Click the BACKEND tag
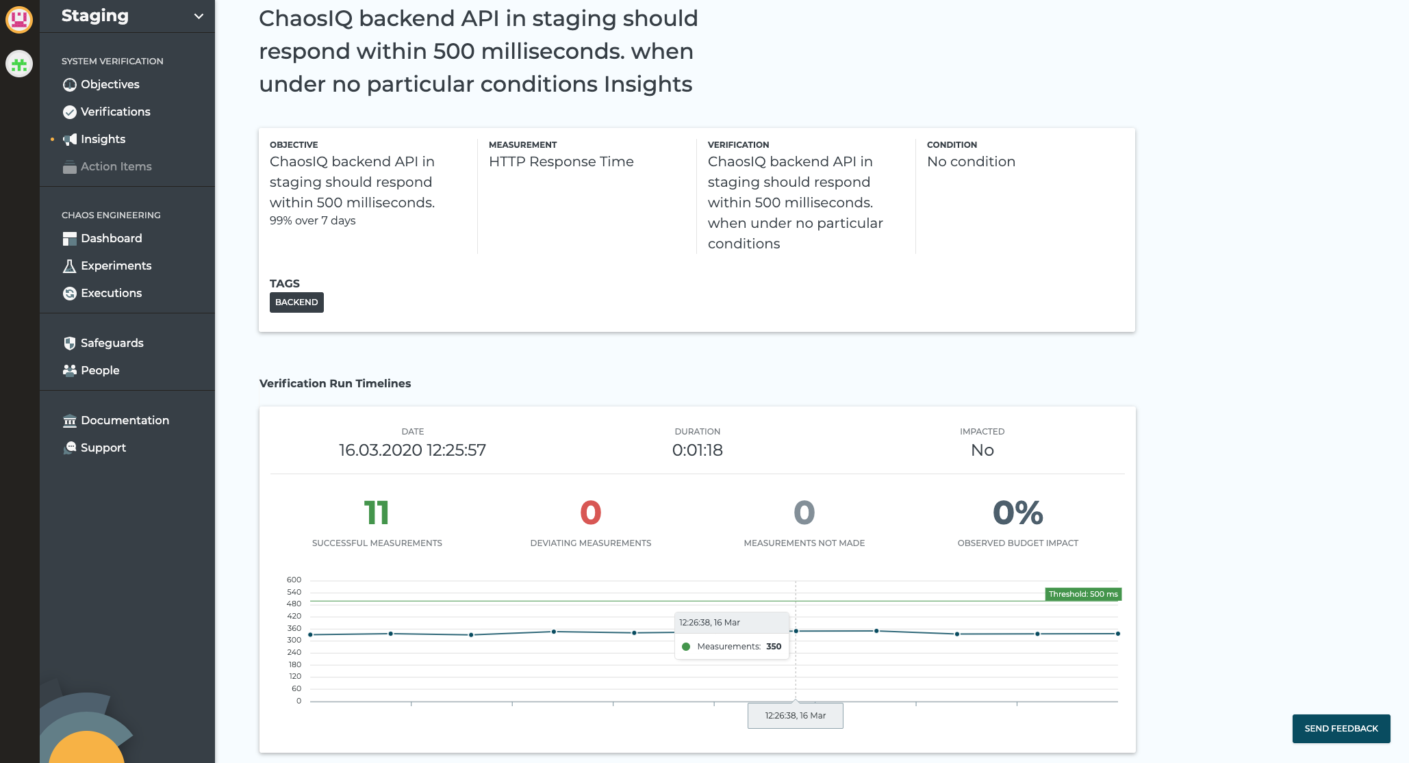Image resolution: width=1409 pixels, height=763 pixels. pyautogui.click(x=296, y=302)
